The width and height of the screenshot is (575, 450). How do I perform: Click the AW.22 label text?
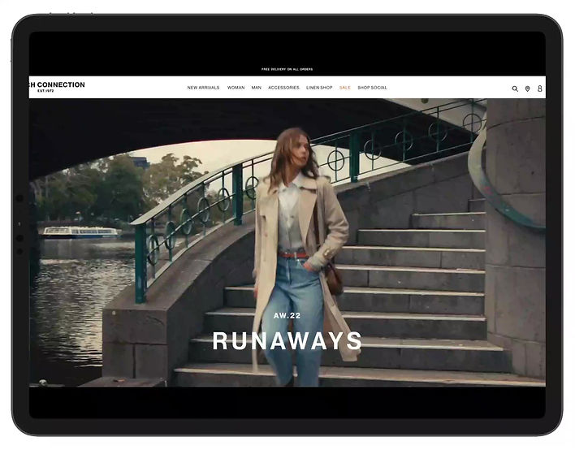[287, 315]
